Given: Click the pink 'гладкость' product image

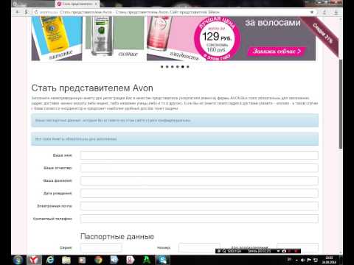Looking at the screenshot, I should tap(172, 38).
